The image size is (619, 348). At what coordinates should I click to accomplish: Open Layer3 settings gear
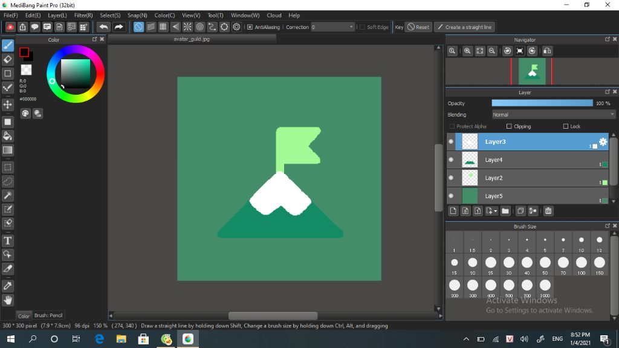coord(603,141)
